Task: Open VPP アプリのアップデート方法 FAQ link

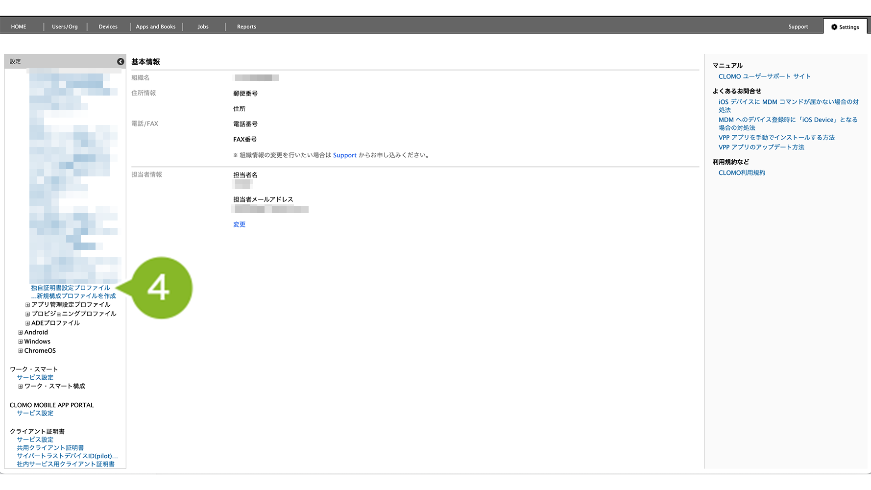Action: 761,147
